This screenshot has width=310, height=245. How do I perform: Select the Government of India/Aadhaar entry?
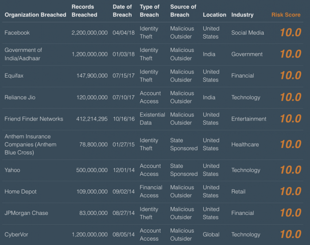click(x=23, y=54)
